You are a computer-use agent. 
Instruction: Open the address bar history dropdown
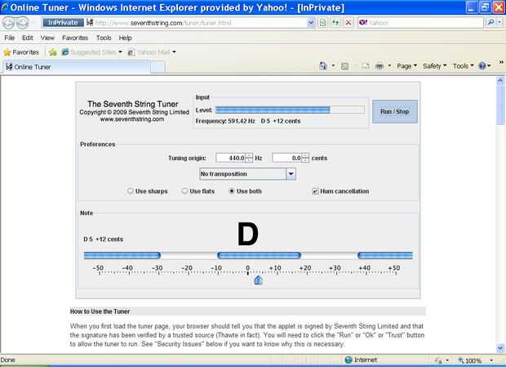pos(310,23)
